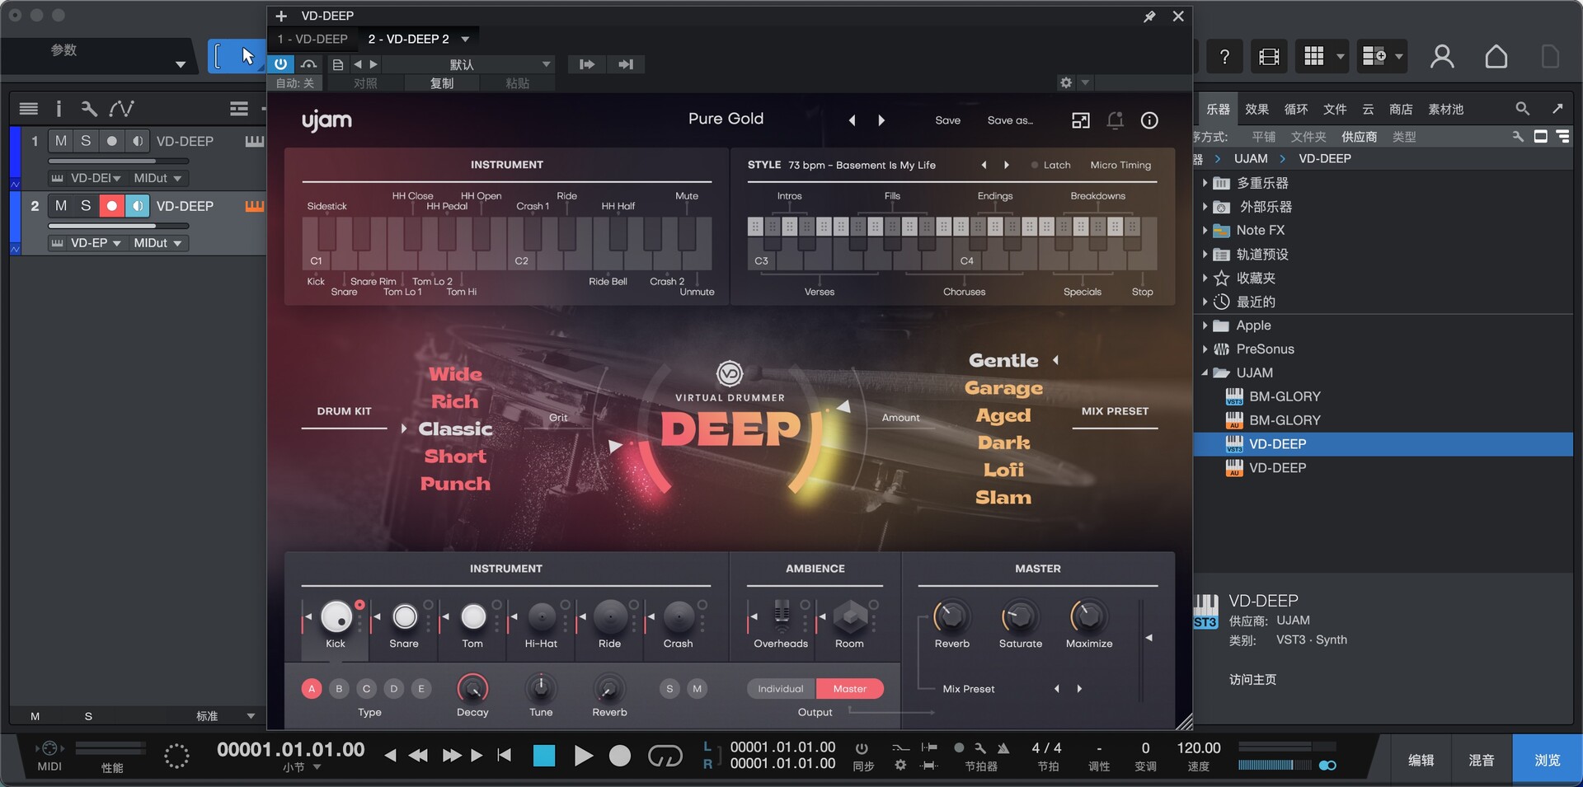The image size is (1583, 787).
Task: Choose the Lofi mix preset
Action: [x=1003, y=470]
